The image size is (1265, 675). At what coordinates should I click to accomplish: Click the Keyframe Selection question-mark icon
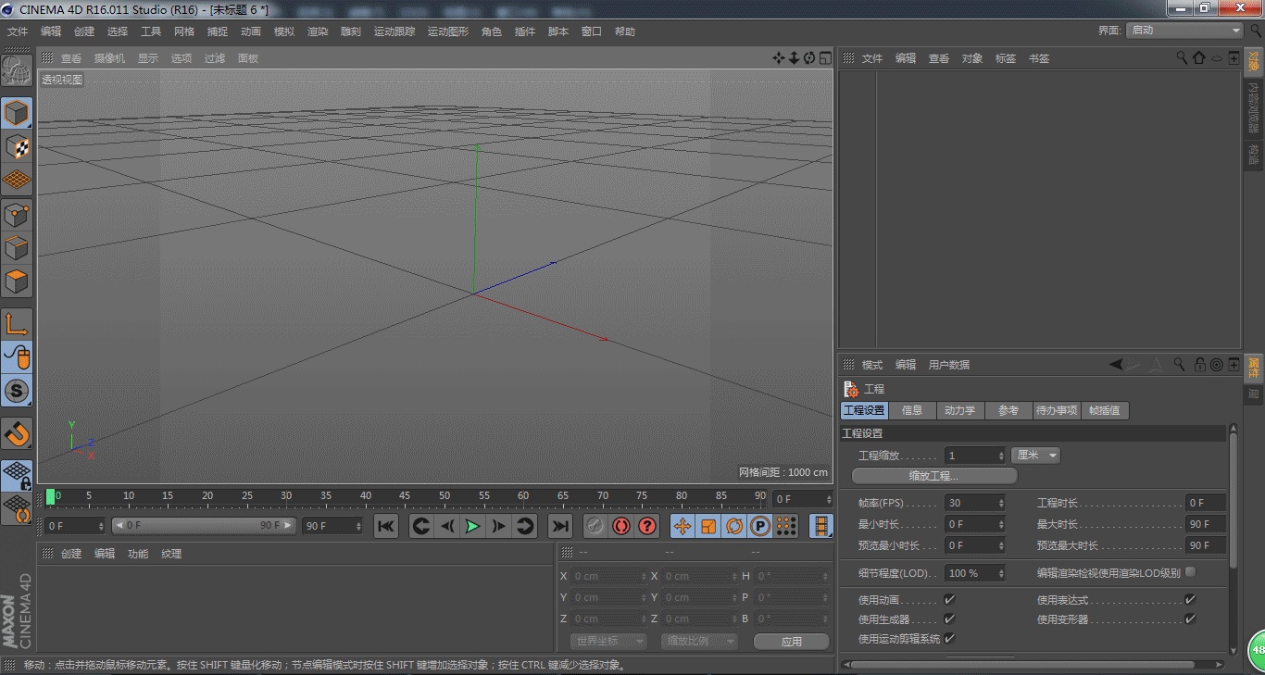647,526
